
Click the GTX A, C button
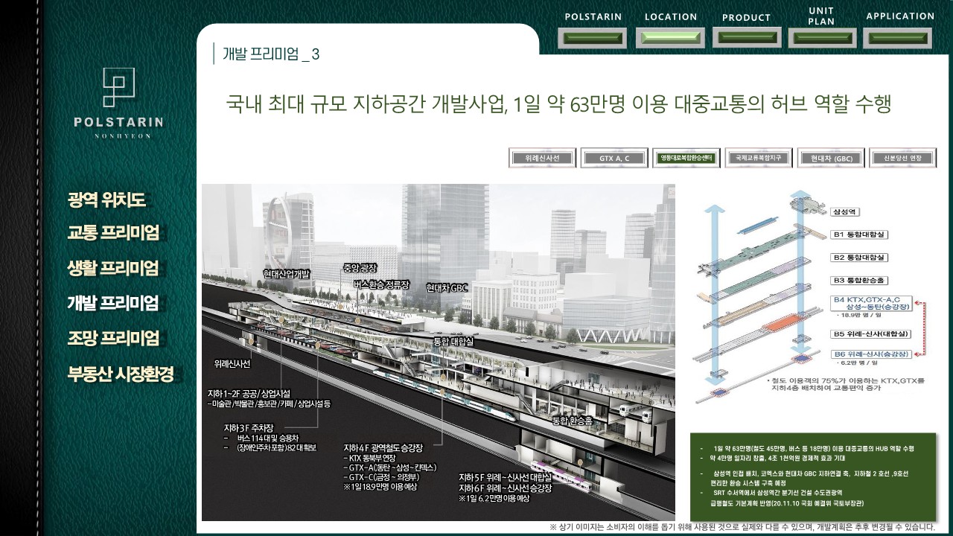pyautogui.click(x=613, y=158)
